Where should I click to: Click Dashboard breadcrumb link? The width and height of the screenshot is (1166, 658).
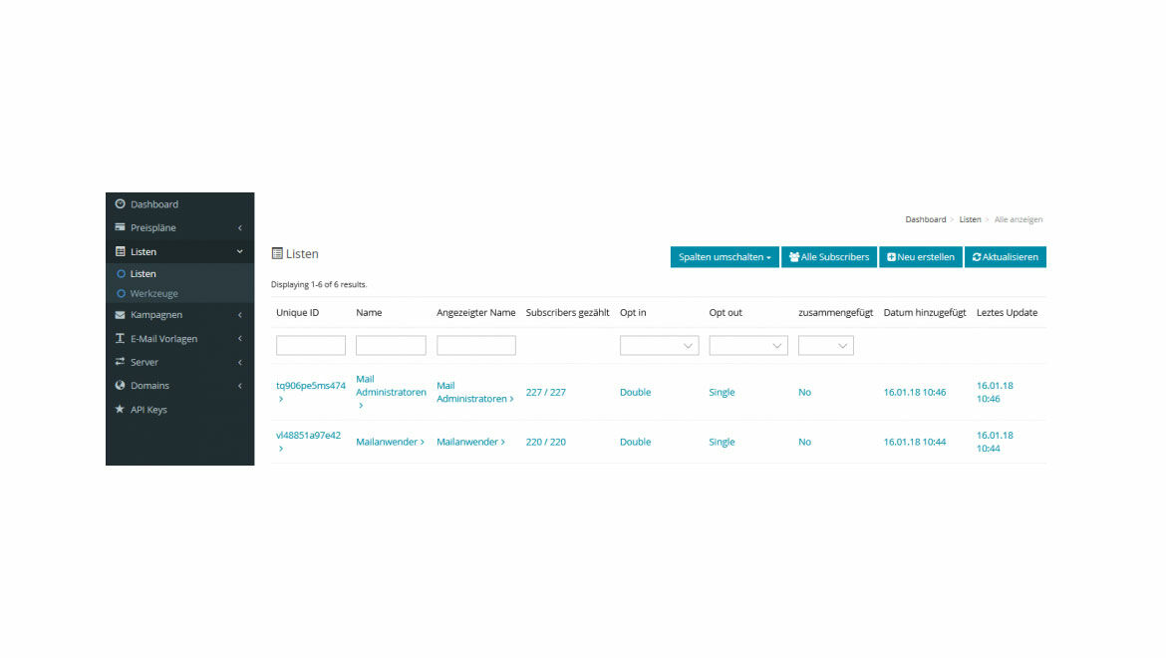(925, 219)
